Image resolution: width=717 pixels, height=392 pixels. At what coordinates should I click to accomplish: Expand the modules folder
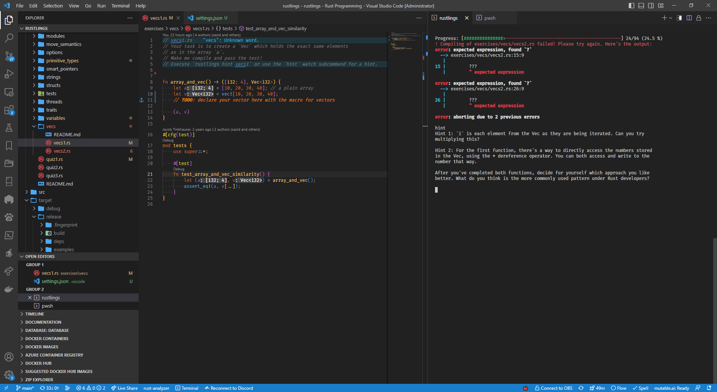[x=55, y=36]
